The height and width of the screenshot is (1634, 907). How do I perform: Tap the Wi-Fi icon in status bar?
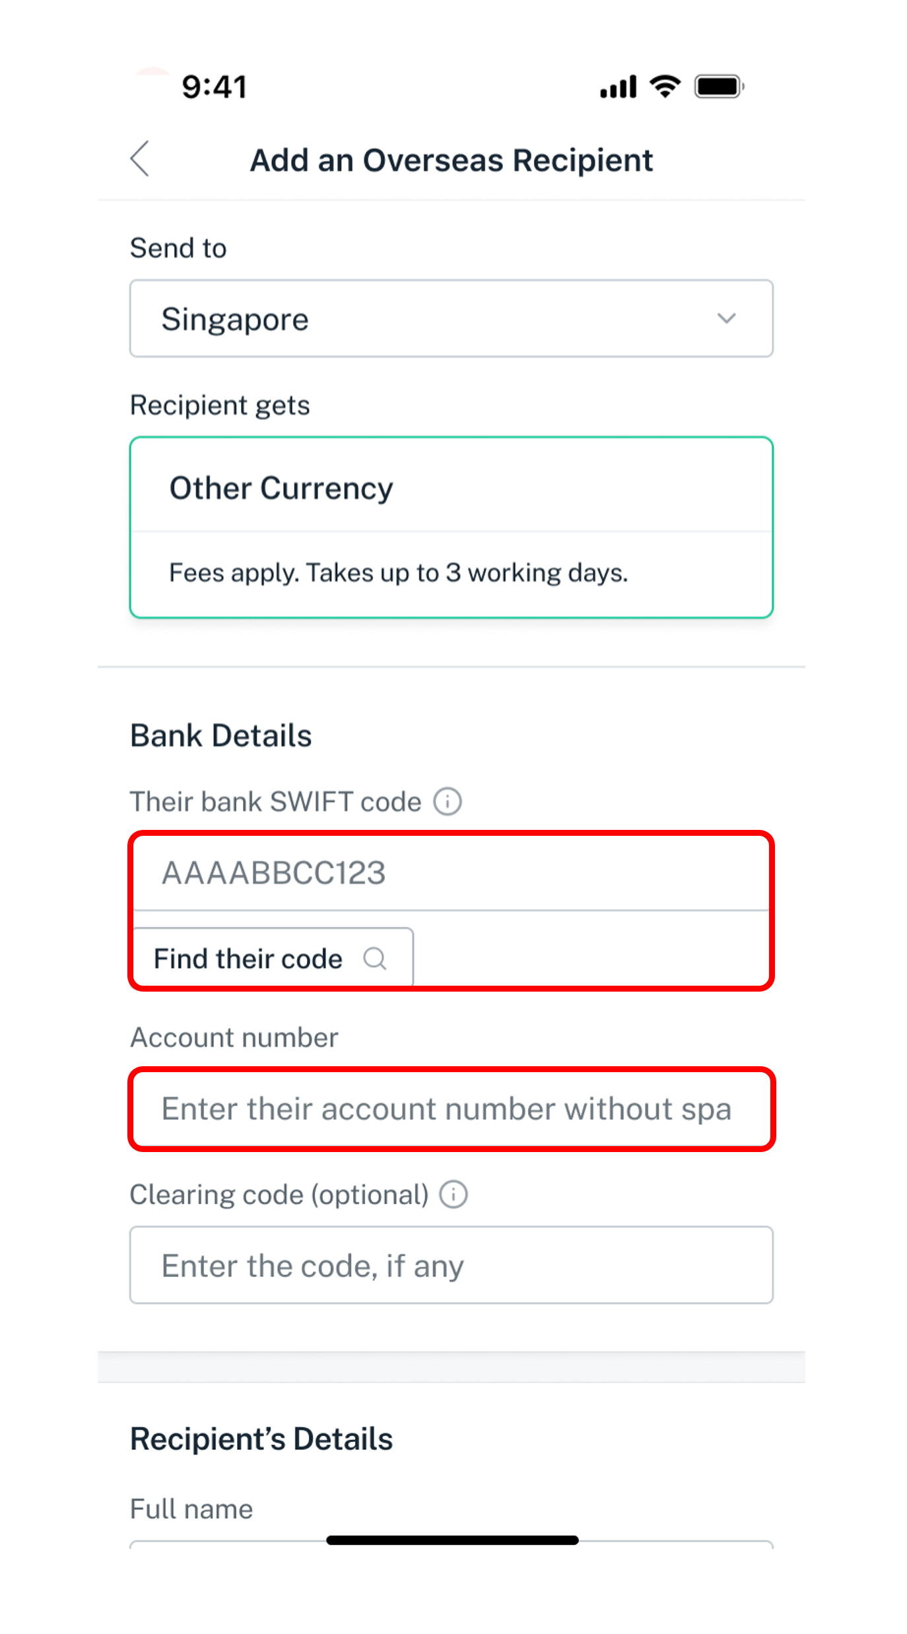click(x=665, y=86)
